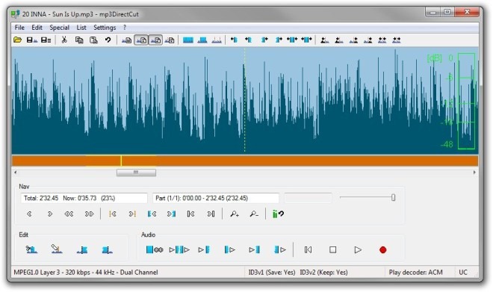Click the right scroll arrow of waveform

pos(474,173)
